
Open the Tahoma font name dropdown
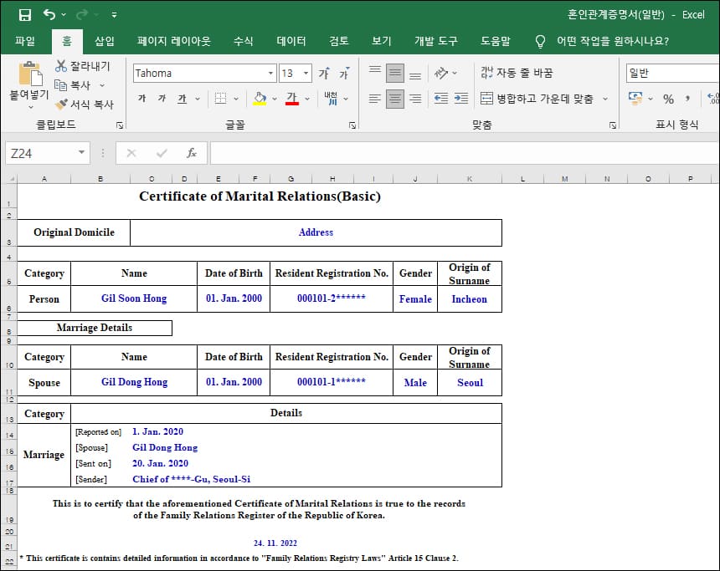coord(270,74)
